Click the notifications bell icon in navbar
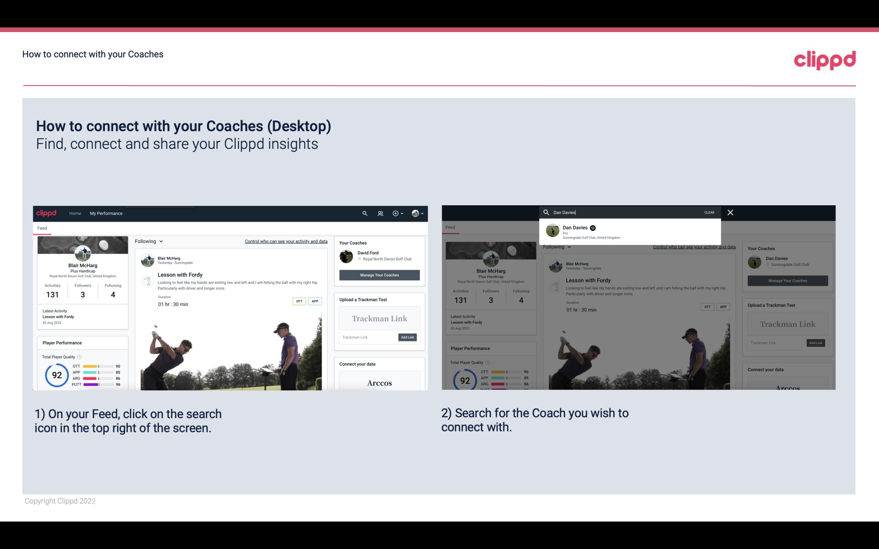The height and width of the screenshot is (549, 879). 380,213
